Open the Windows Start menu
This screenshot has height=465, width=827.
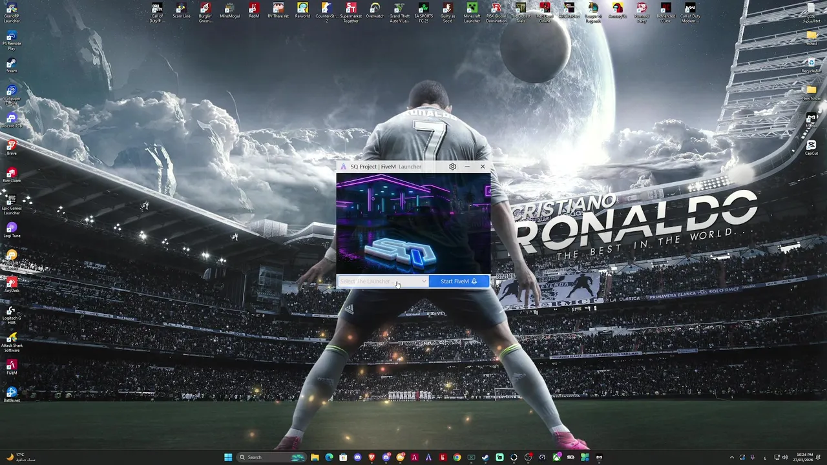(228, 457)
